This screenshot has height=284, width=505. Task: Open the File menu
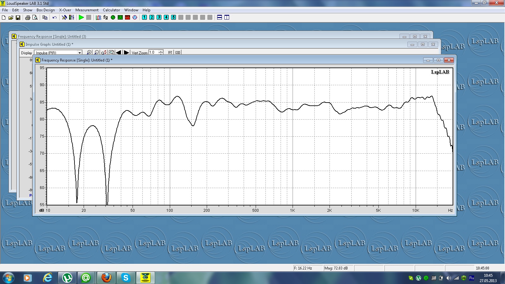[x=5, y=10]
